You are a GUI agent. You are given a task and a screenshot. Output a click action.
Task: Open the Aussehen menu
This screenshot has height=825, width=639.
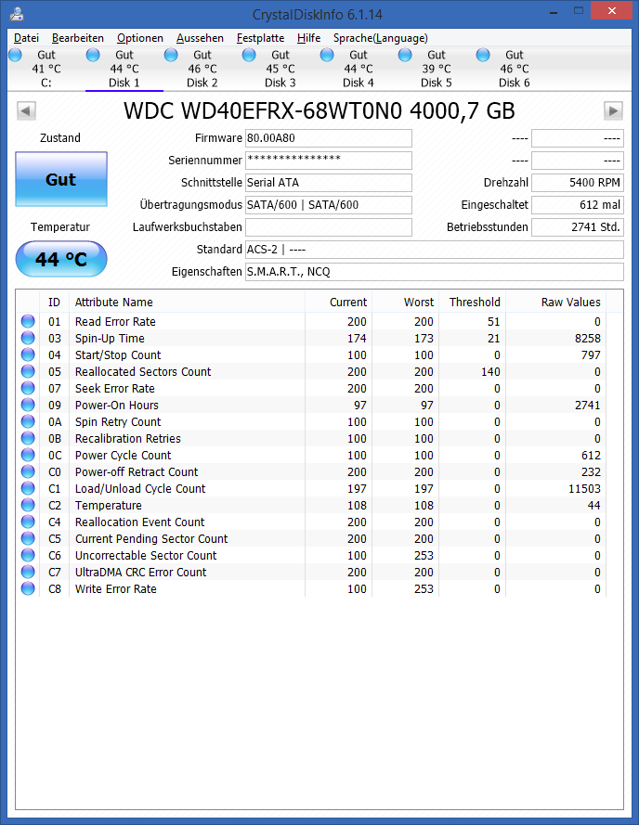click(x=201, y=38)
